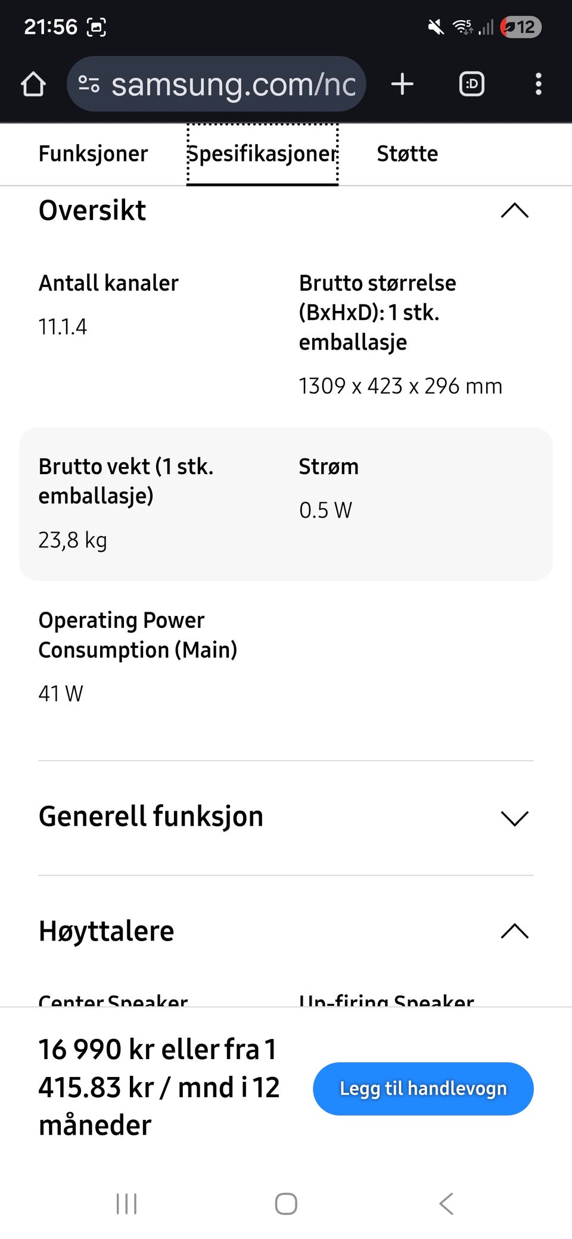572x1239 pixels.
Task: Collapse the Høyttalere section
Action: pyautogui.click(x=515, y=931)
